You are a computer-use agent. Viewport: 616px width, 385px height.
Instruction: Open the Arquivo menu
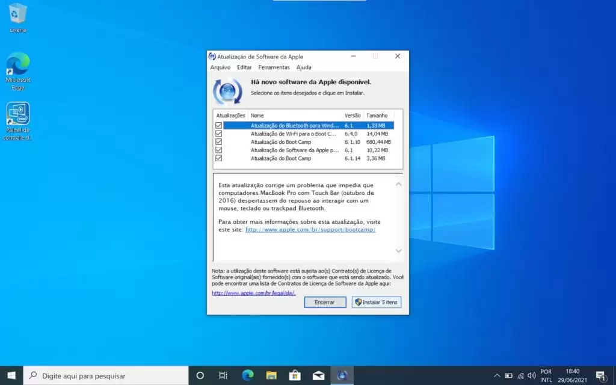(220, 67)
